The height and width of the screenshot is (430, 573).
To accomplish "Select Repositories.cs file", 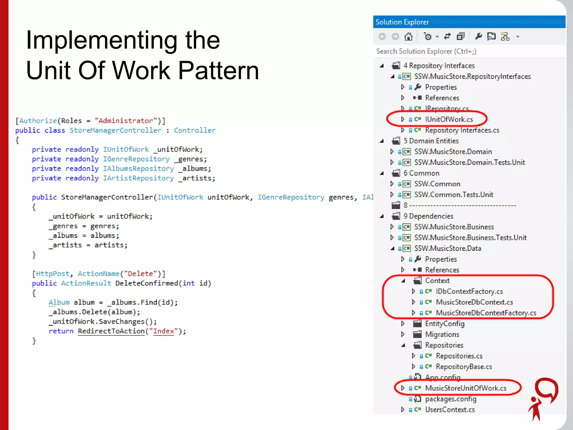I will coord(459,356).
